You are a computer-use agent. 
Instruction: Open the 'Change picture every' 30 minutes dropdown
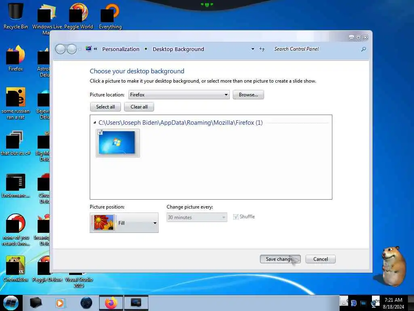tap(197, 217)
